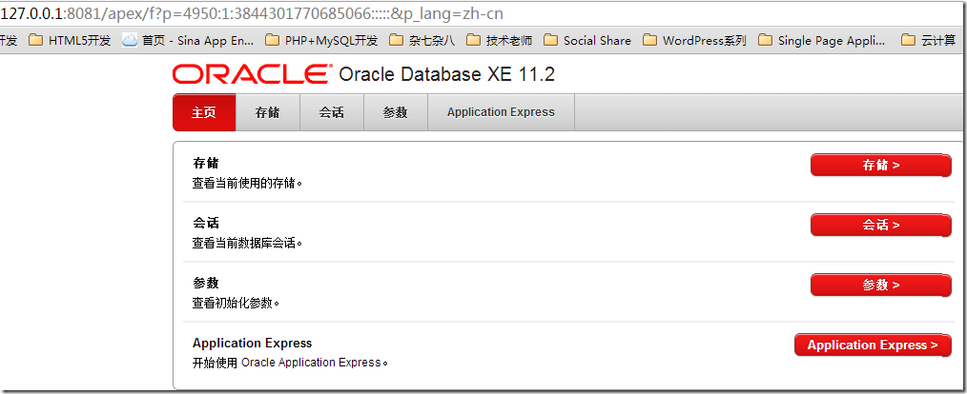The image size is (967, 394).
Task: Click the red 会话 > button
Action: click(x=880, y=225)
